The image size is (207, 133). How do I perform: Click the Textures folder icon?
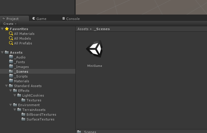(x=23, y=100)
